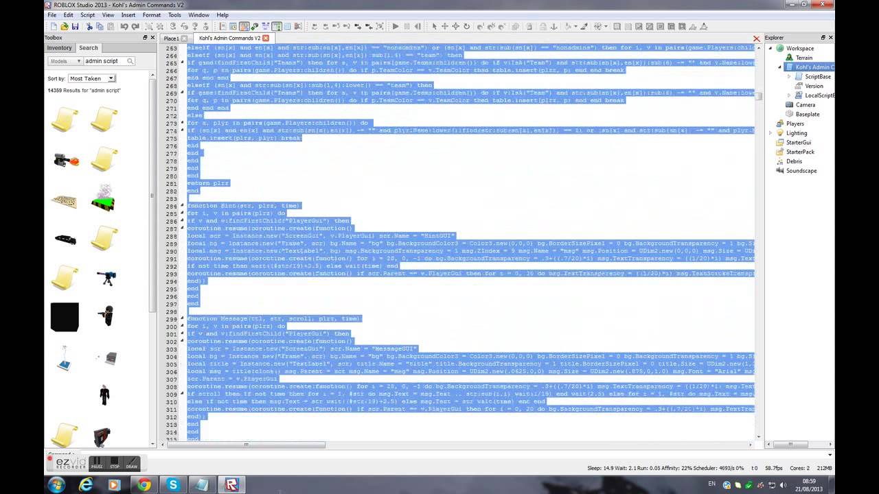This screenshot has height=494, width=879.
Task: Open the Insert menu
Action: [x=128, y=14]
